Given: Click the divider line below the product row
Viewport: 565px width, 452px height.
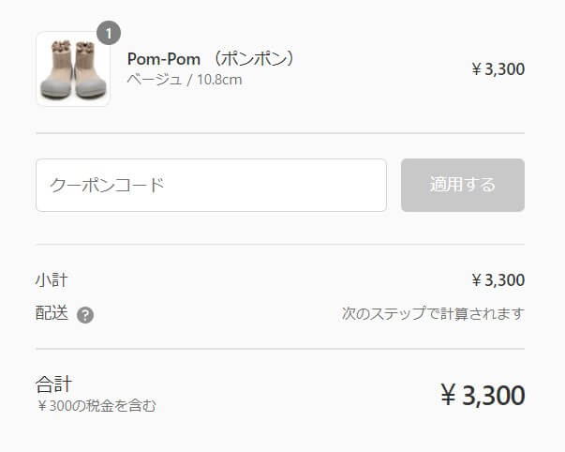Looking at the screenshot, I should point(280,133).
